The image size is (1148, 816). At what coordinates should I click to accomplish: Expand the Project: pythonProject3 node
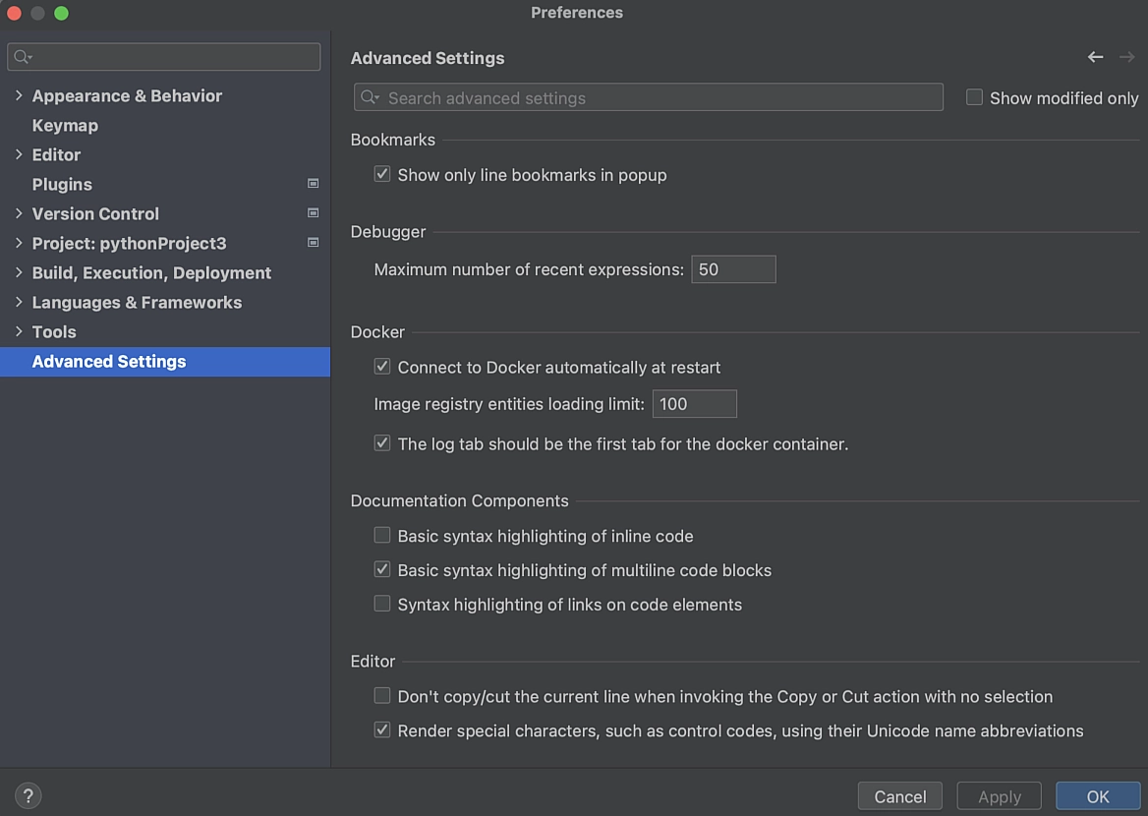coord(19,243)
